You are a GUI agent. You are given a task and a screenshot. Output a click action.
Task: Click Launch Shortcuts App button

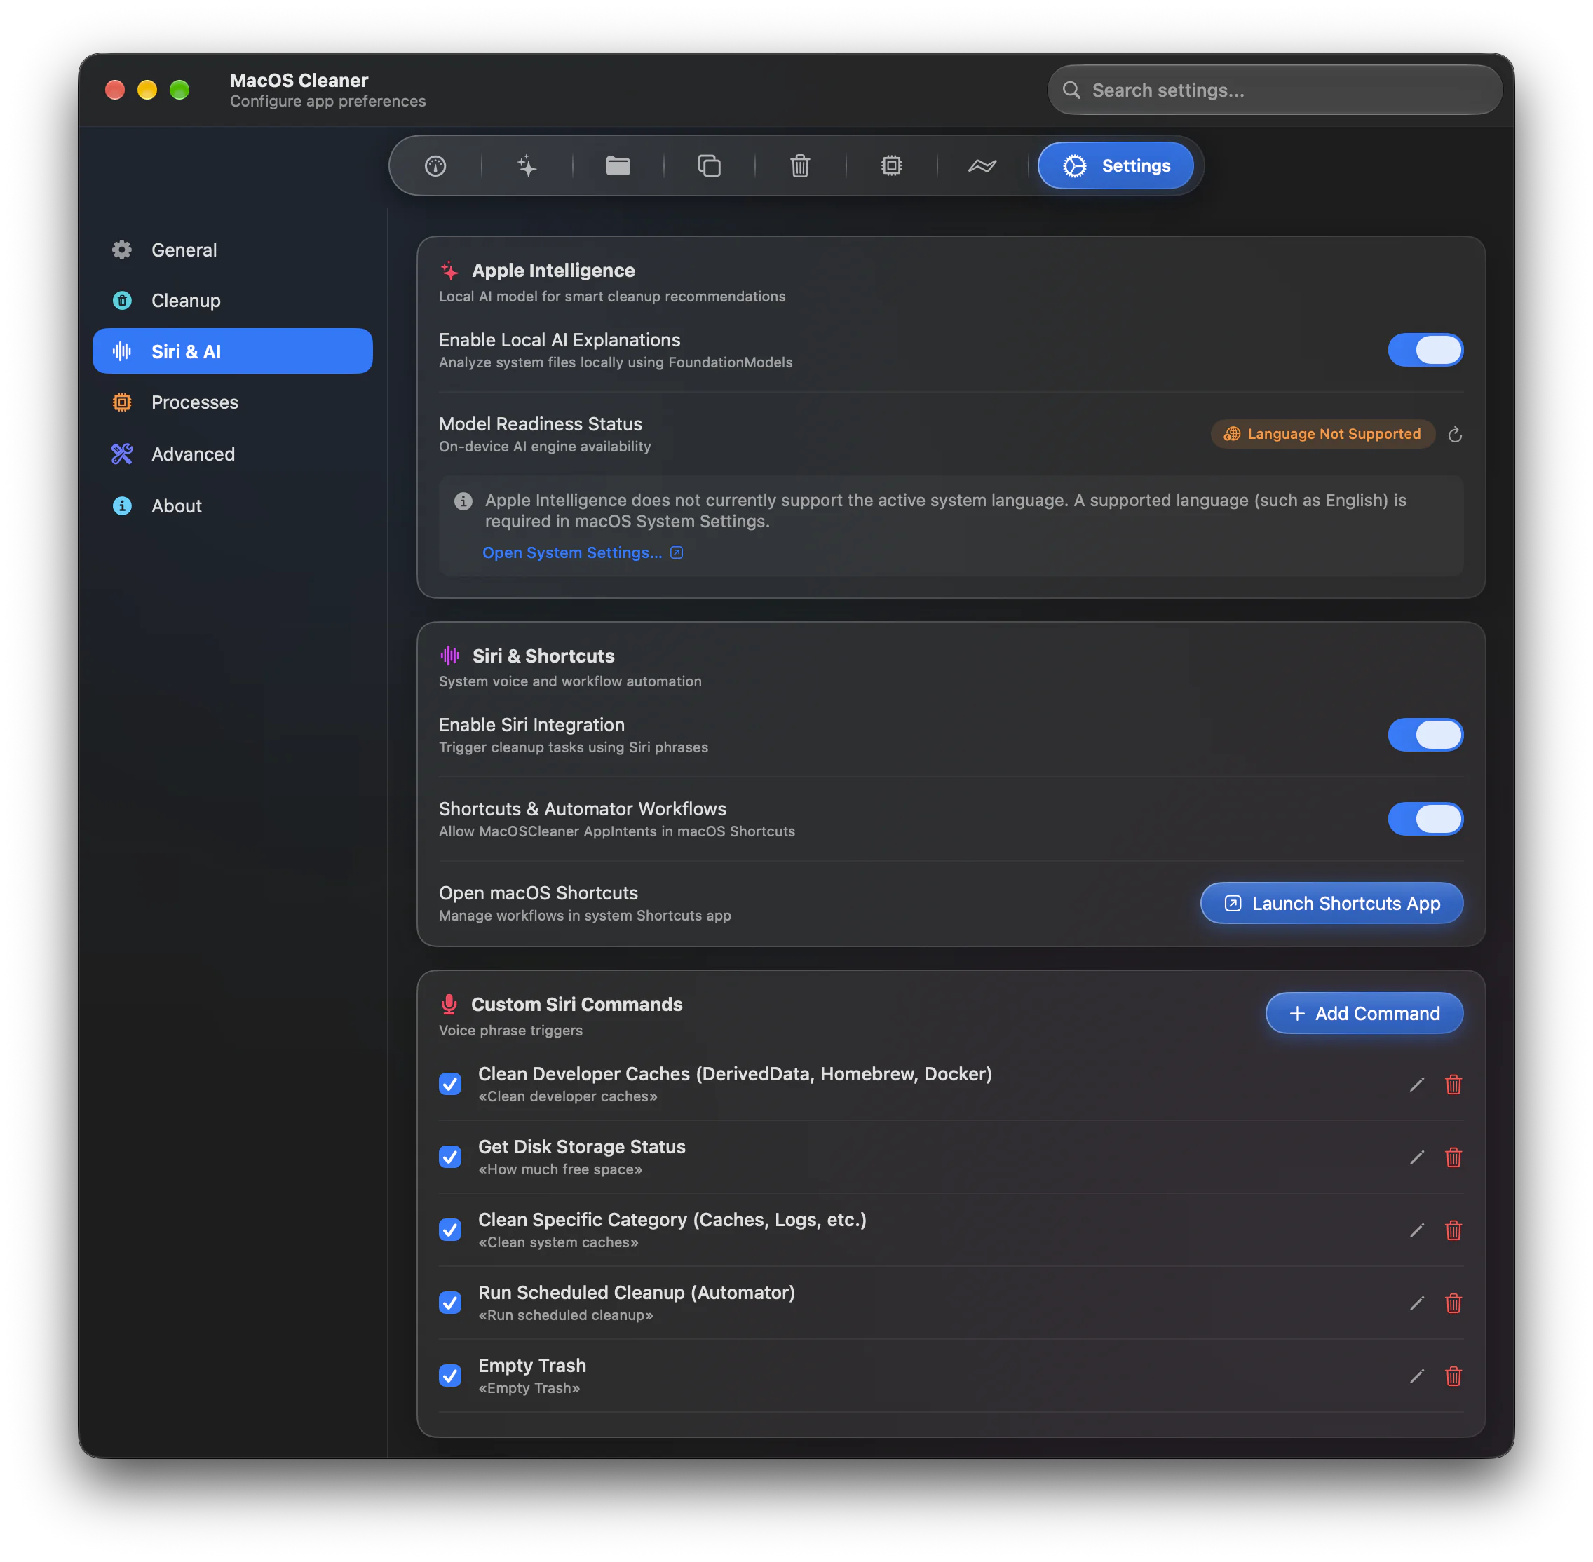[1331, 904]
